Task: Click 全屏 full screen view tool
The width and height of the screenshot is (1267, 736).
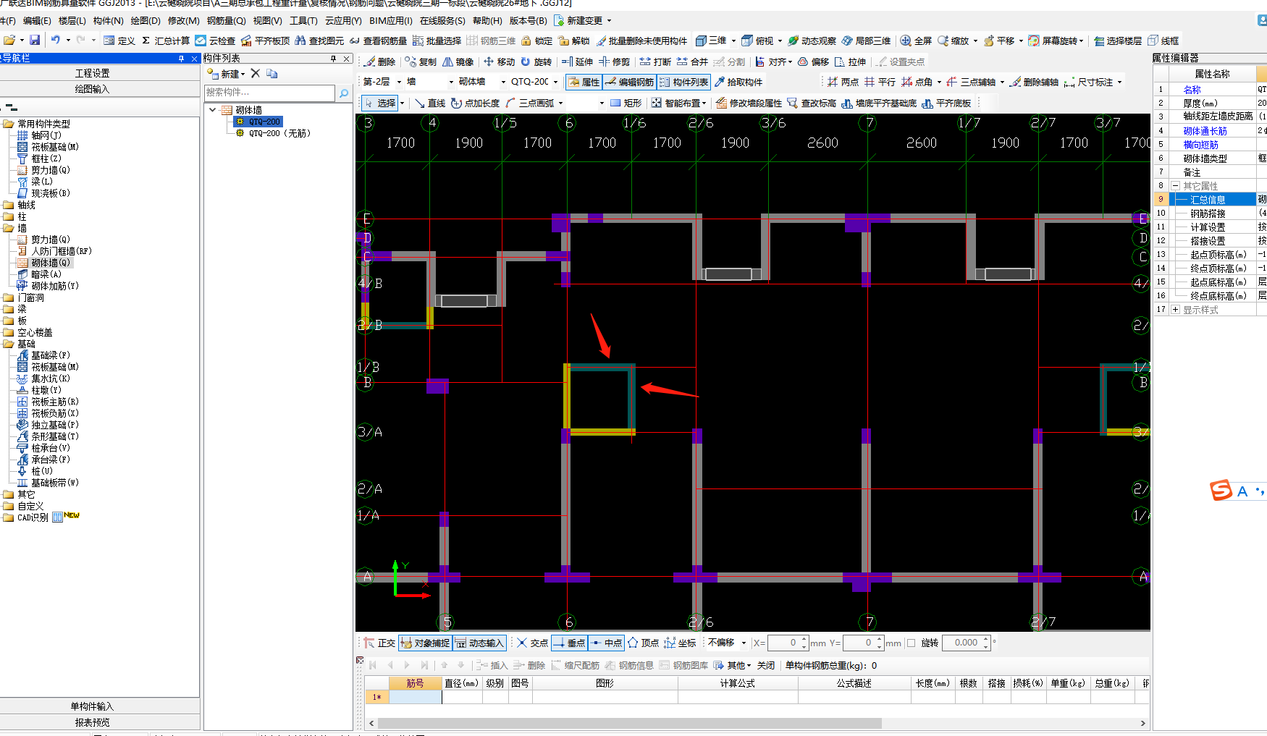Action: click(x=916, y=41)
